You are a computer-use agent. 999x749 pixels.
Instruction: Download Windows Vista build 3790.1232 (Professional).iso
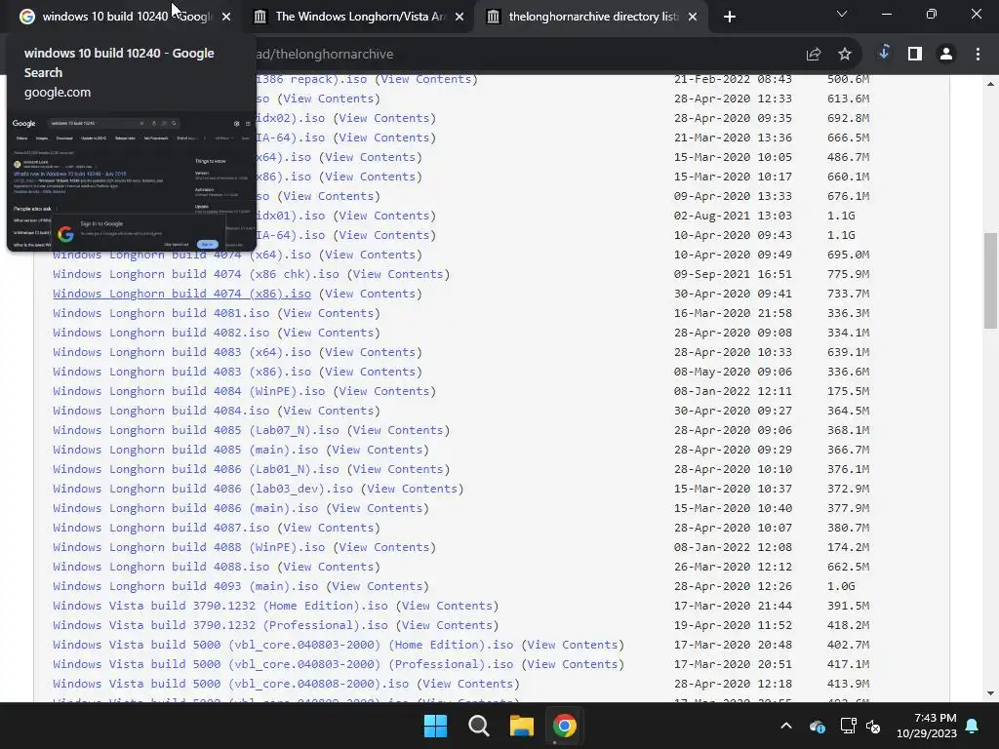tap(220, 625)
